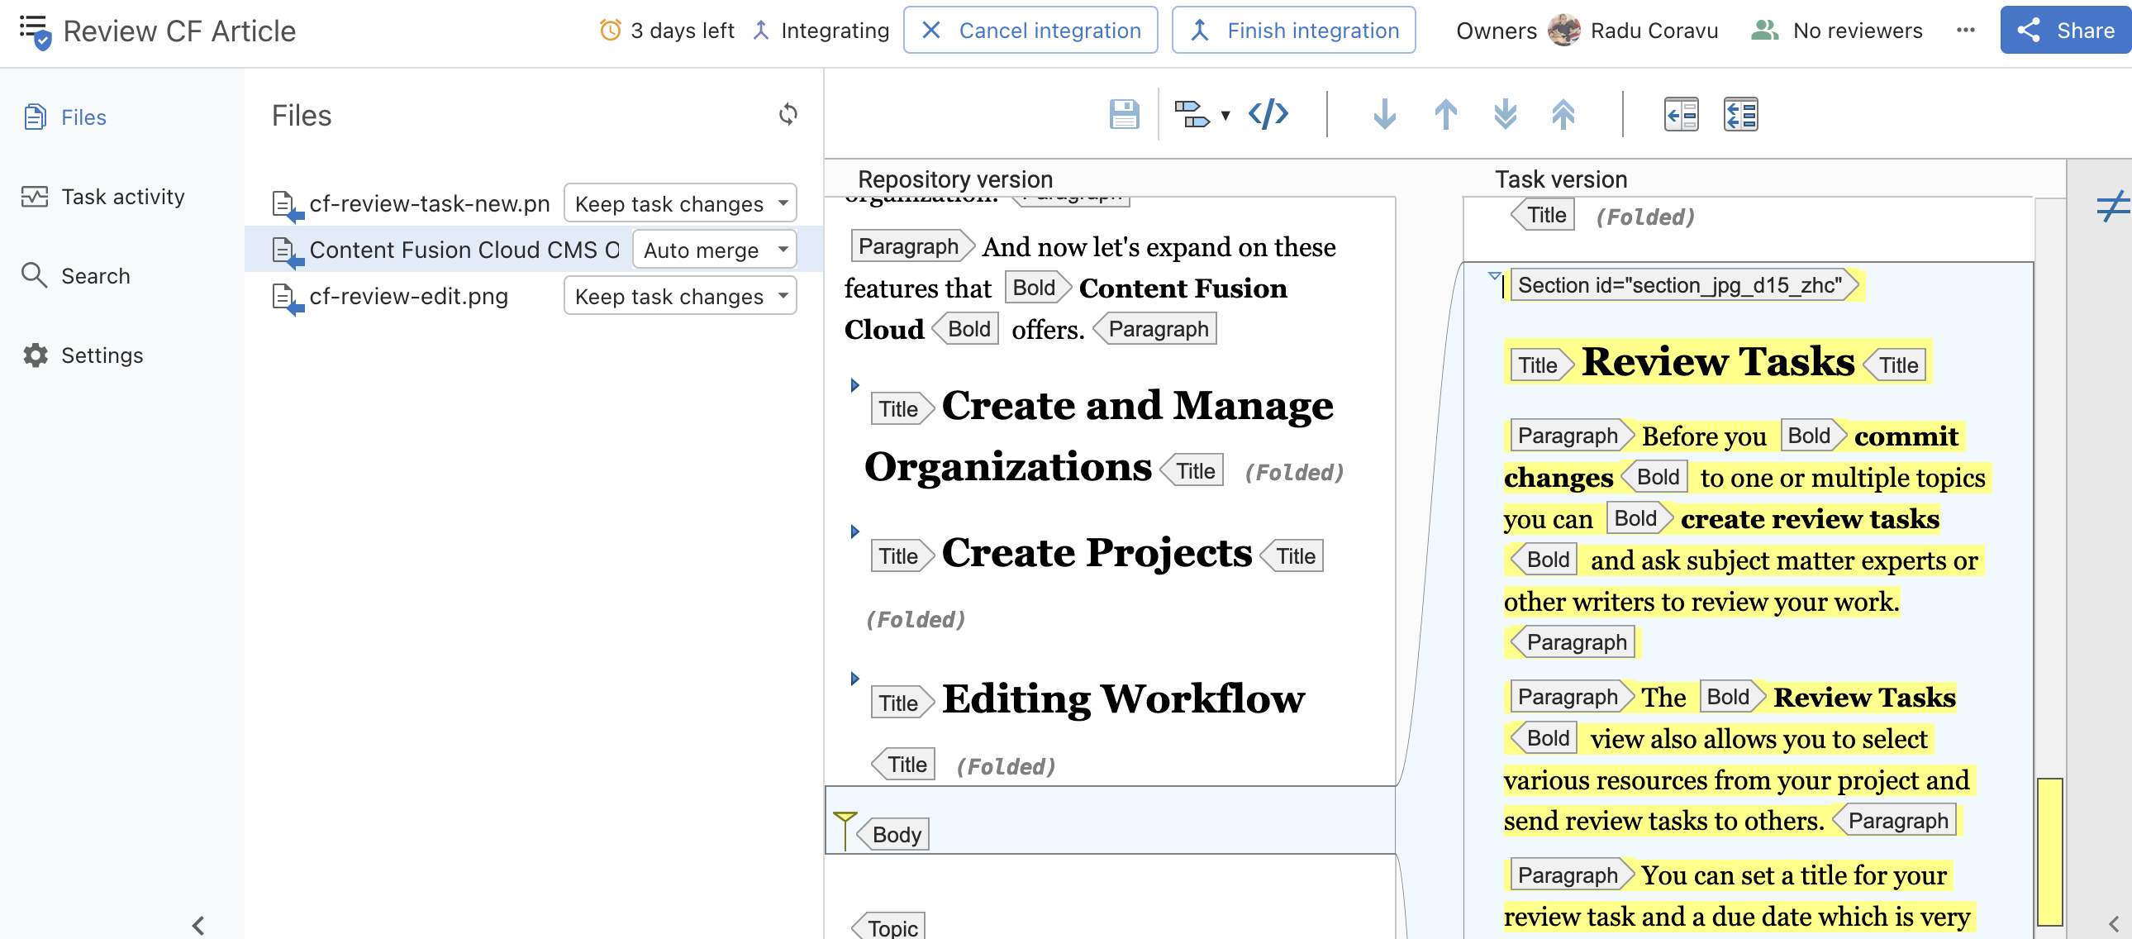Expand the Create Projects folded section
The width and height of the screenshot is (2132, 939).
point(855,531)
